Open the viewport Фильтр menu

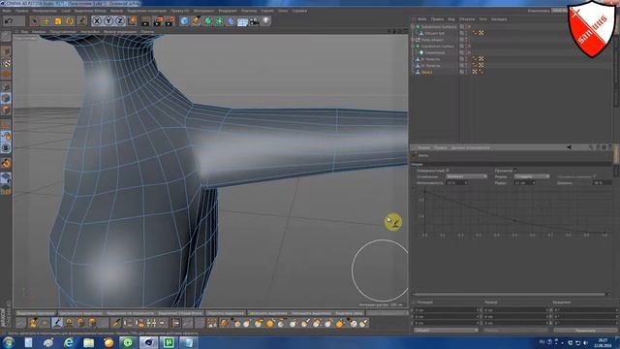pos(120,32)
